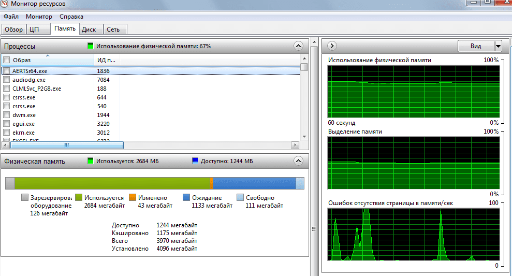This screenshot has width=512, height=276.
Task: Collapse the 'Физическая память' section chevron
Action: pyautogui.click(x=298, y=161)
